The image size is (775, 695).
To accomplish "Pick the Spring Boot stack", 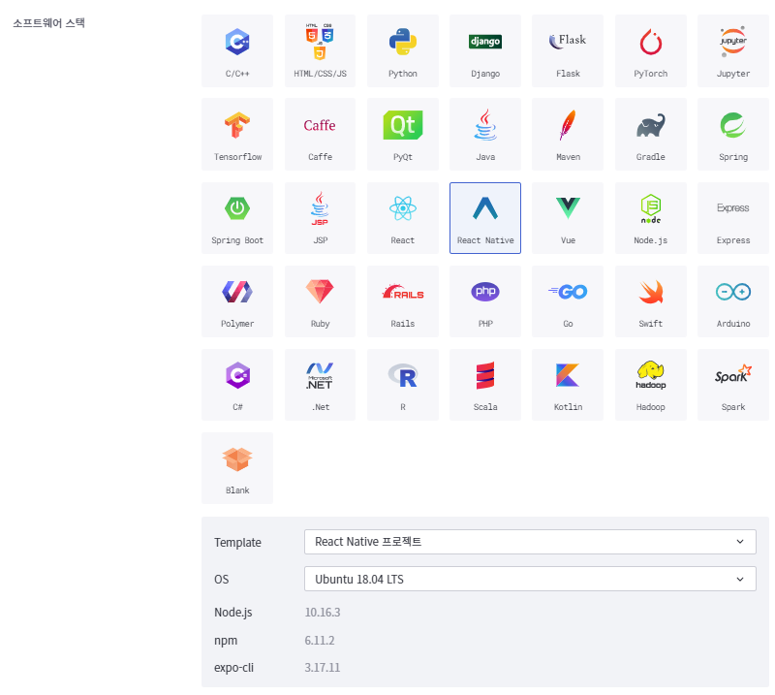I will pyautogui.click(x=237, y=218).
